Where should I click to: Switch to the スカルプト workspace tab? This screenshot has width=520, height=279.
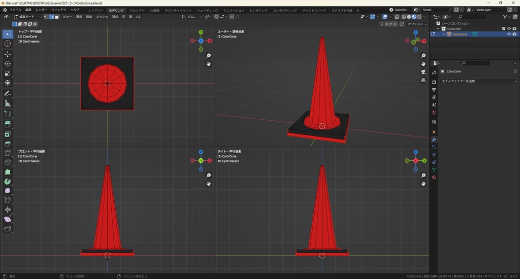point(136,10)
